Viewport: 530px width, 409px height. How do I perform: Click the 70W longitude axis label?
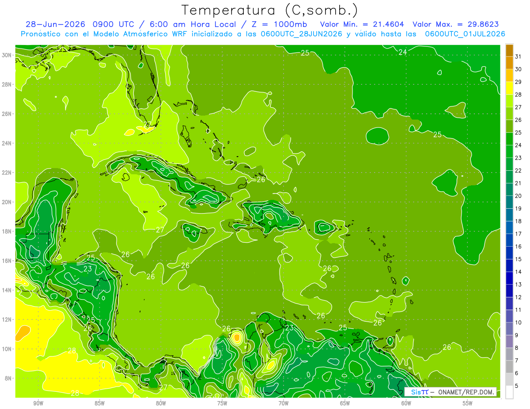284,403
